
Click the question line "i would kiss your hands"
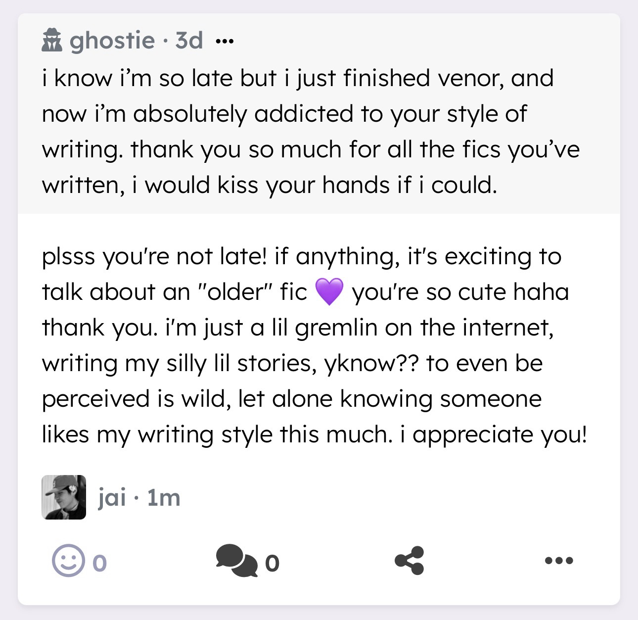[269, 185]
